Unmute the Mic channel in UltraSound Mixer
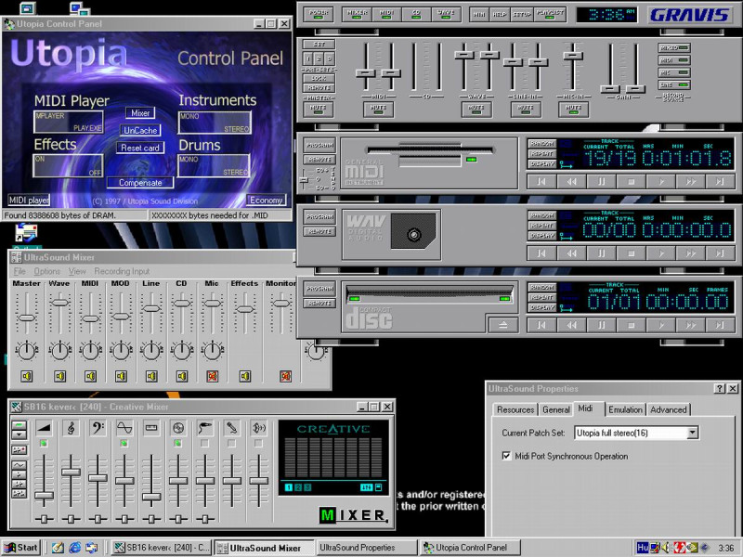Viewport: 743px width, 557px height. tap(213, 376)
